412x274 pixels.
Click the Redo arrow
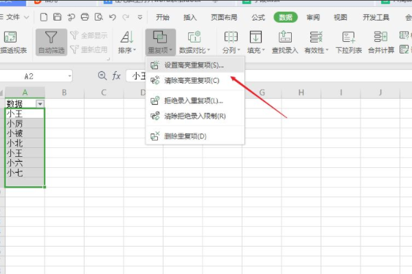point(126,17)
